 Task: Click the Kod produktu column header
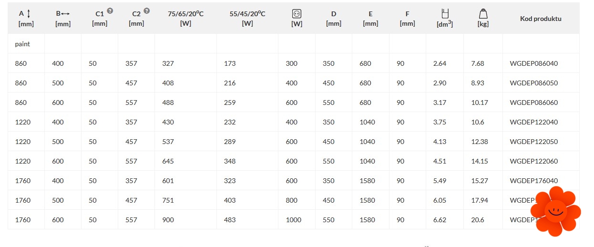540,19
